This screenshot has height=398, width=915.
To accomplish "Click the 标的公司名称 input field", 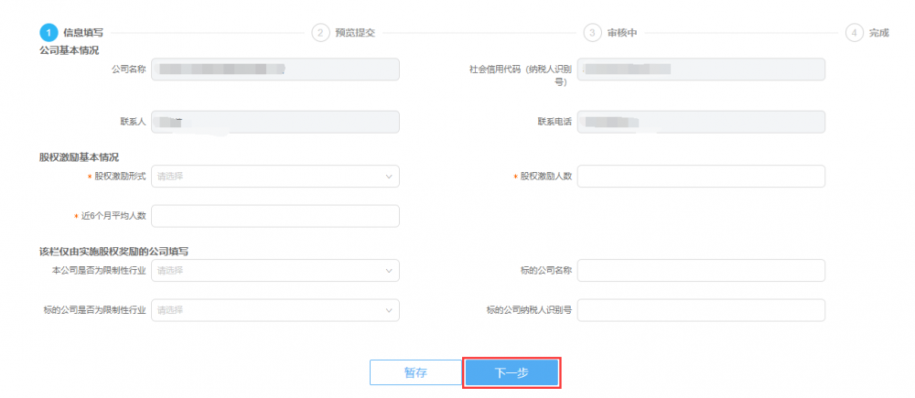I will pos(701,271).
